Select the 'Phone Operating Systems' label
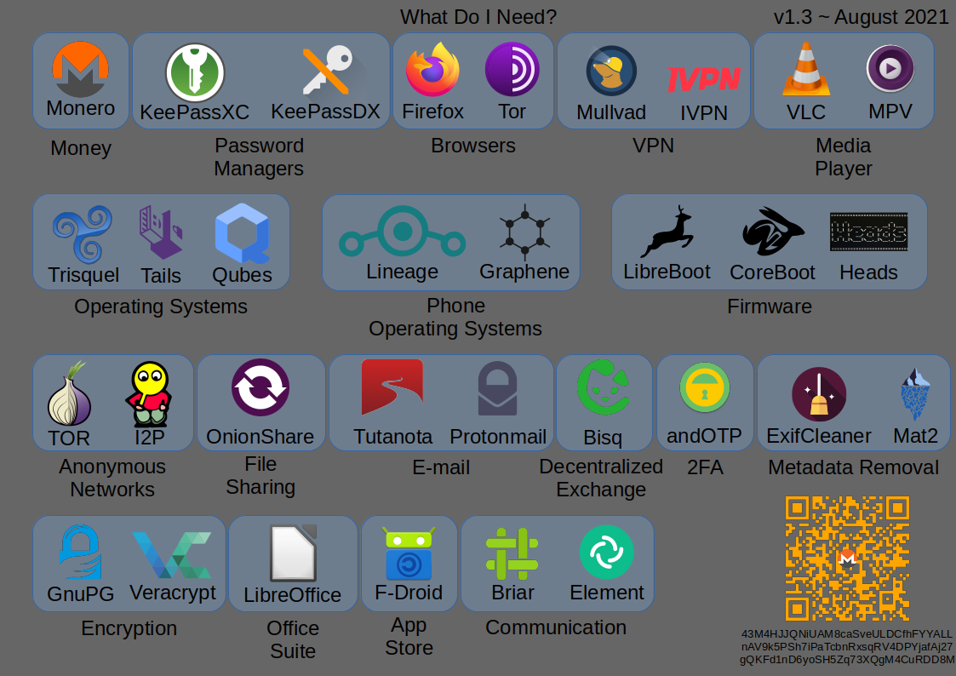The image size is (956, 676). pos(455,317)
